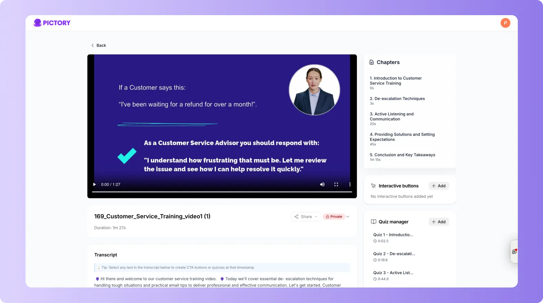The width and height of the screenshot is (543, 303).
Task: Click "No interactive buttons added yet" text
Action: tap(402, 196)
